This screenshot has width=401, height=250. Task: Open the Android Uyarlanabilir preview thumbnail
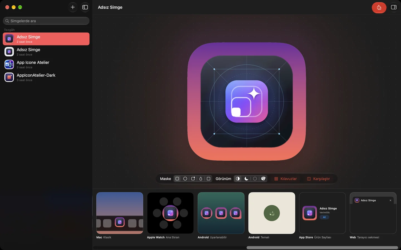[x=221, y=213]
